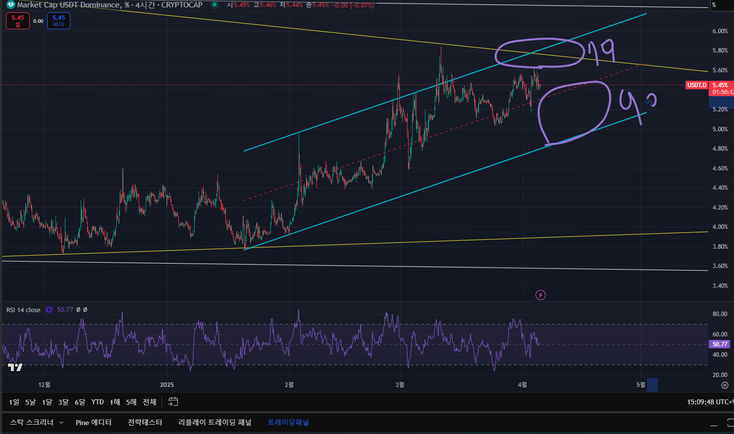This screenshot has height=434, width=734.
Task: Select the 1일 date range
Action: 14,402
